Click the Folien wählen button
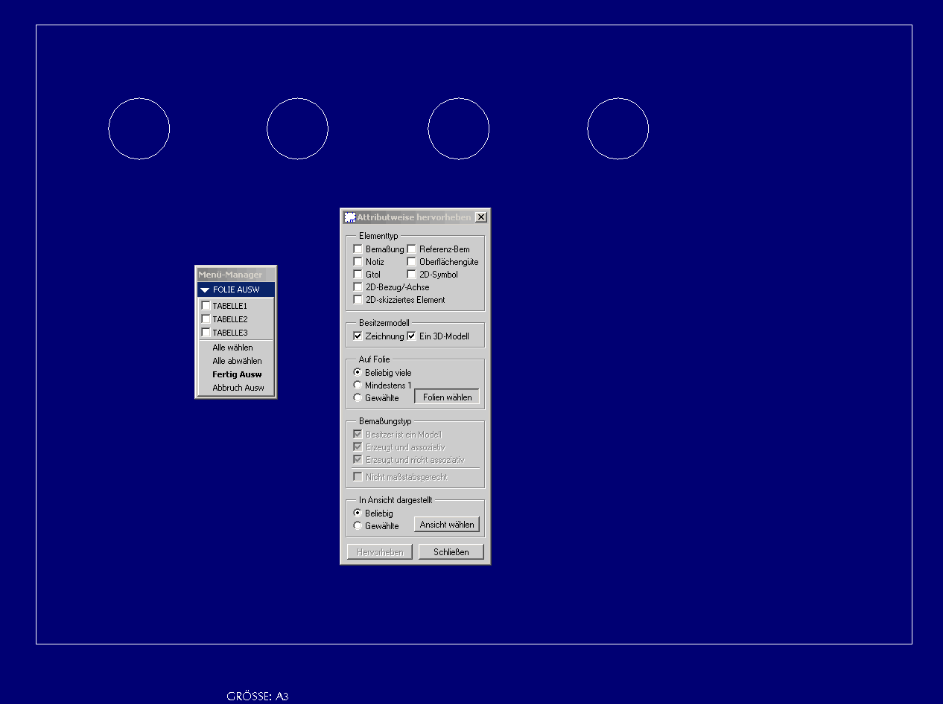The image size is (943, 704). point(447,397)
